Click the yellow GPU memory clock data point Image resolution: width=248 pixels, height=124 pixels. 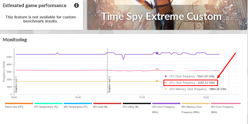[x=157, y=81]
